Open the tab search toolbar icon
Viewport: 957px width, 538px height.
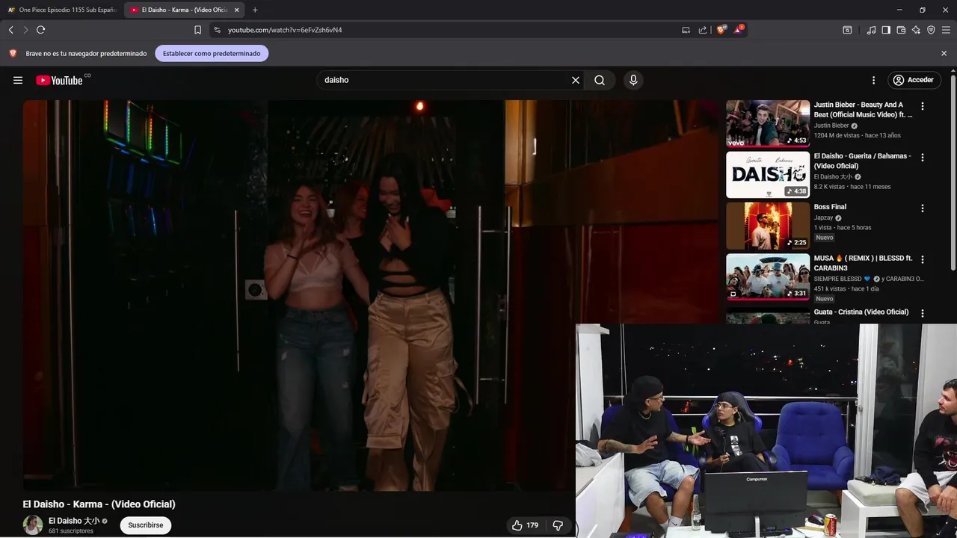click(847, 30)
